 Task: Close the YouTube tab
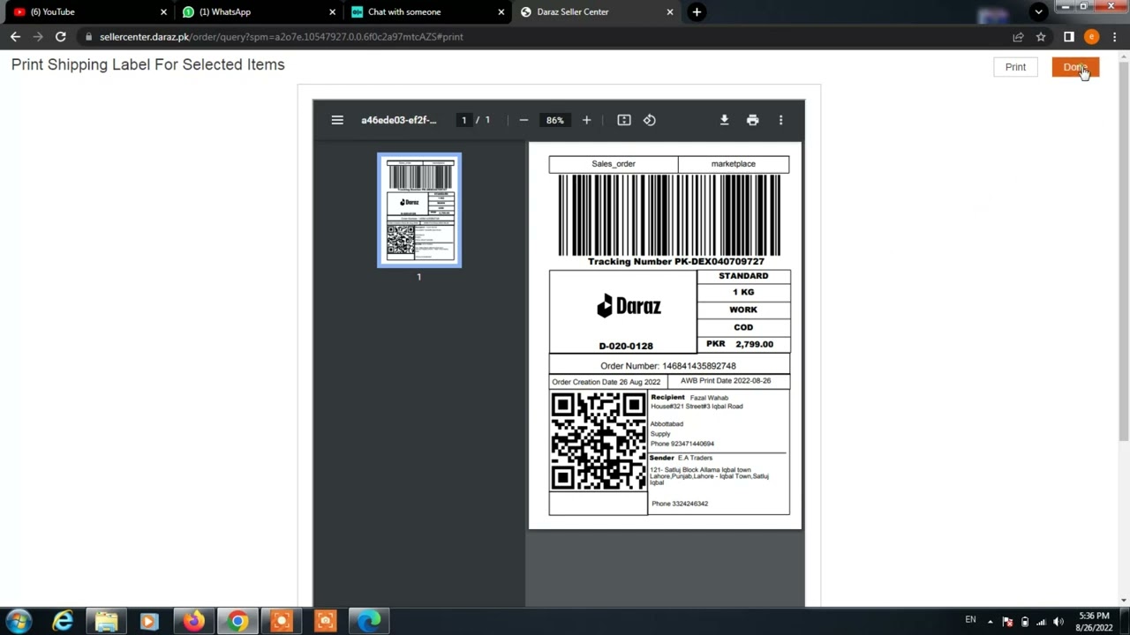tap(163, 11)
